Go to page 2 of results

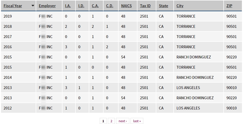pos(111,121)
